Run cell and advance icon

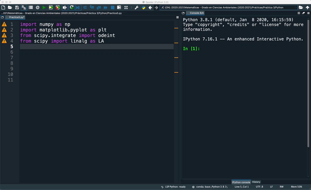coord(58,8)
